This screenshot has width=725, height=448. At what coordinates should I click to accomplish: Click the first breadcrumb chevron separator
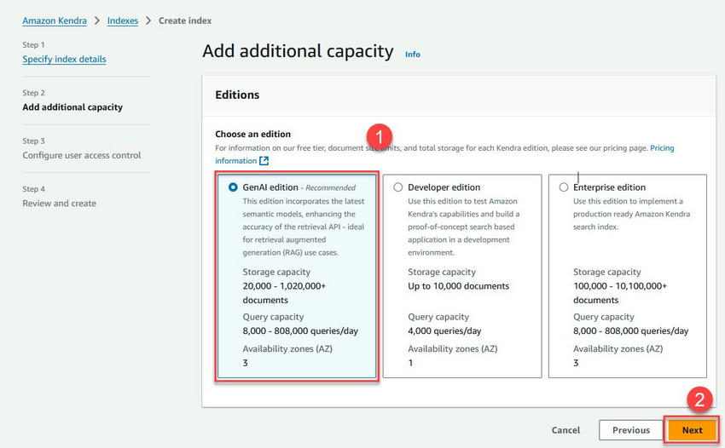[97, 20]
